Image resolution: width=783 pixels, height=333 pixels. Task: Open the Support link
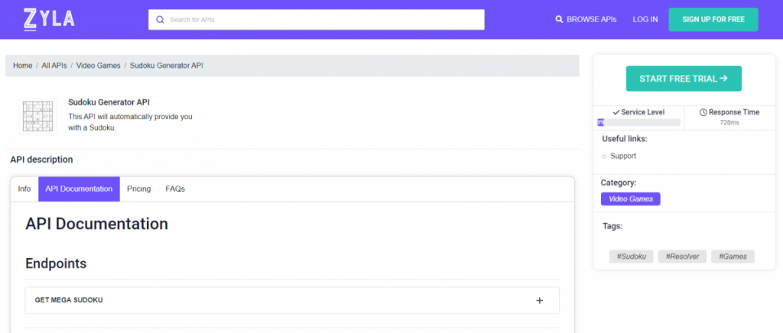[623, 156]
